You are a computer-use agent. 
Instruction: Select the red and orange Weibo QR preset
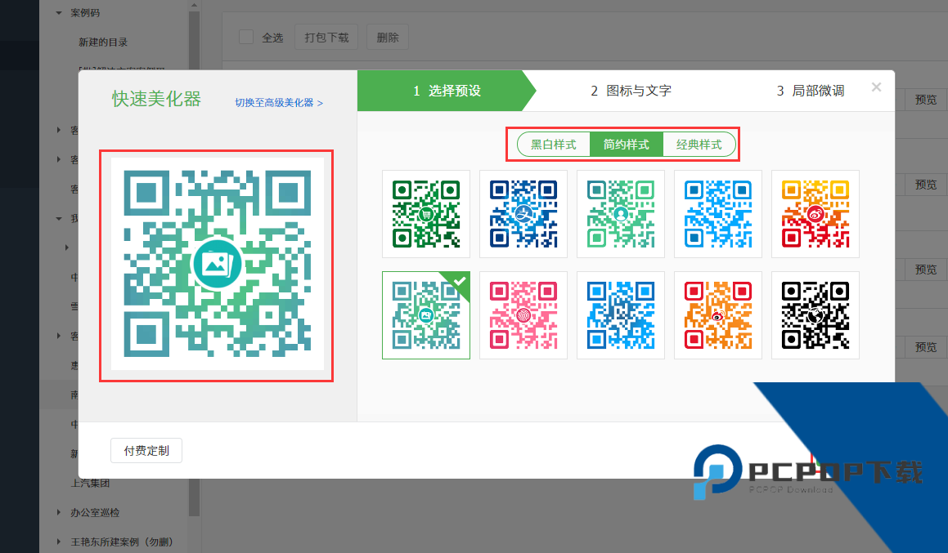pos(718,315)
